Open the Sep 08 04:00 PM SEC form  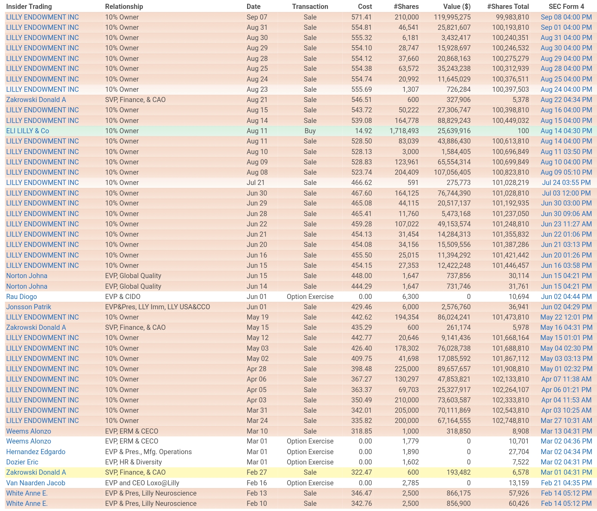(x=566, y=17)
